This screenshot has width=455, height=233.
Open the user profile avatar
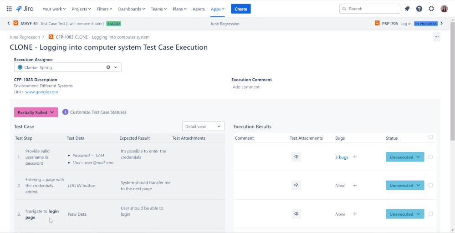click(x=444, y=9)
